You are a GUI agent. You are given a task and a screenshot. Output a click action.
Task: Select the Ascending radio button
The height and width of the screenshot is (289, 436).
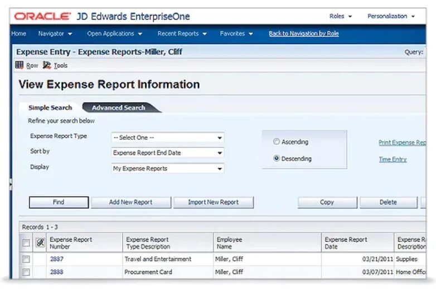pyautogui.click(x=276, y=141)
